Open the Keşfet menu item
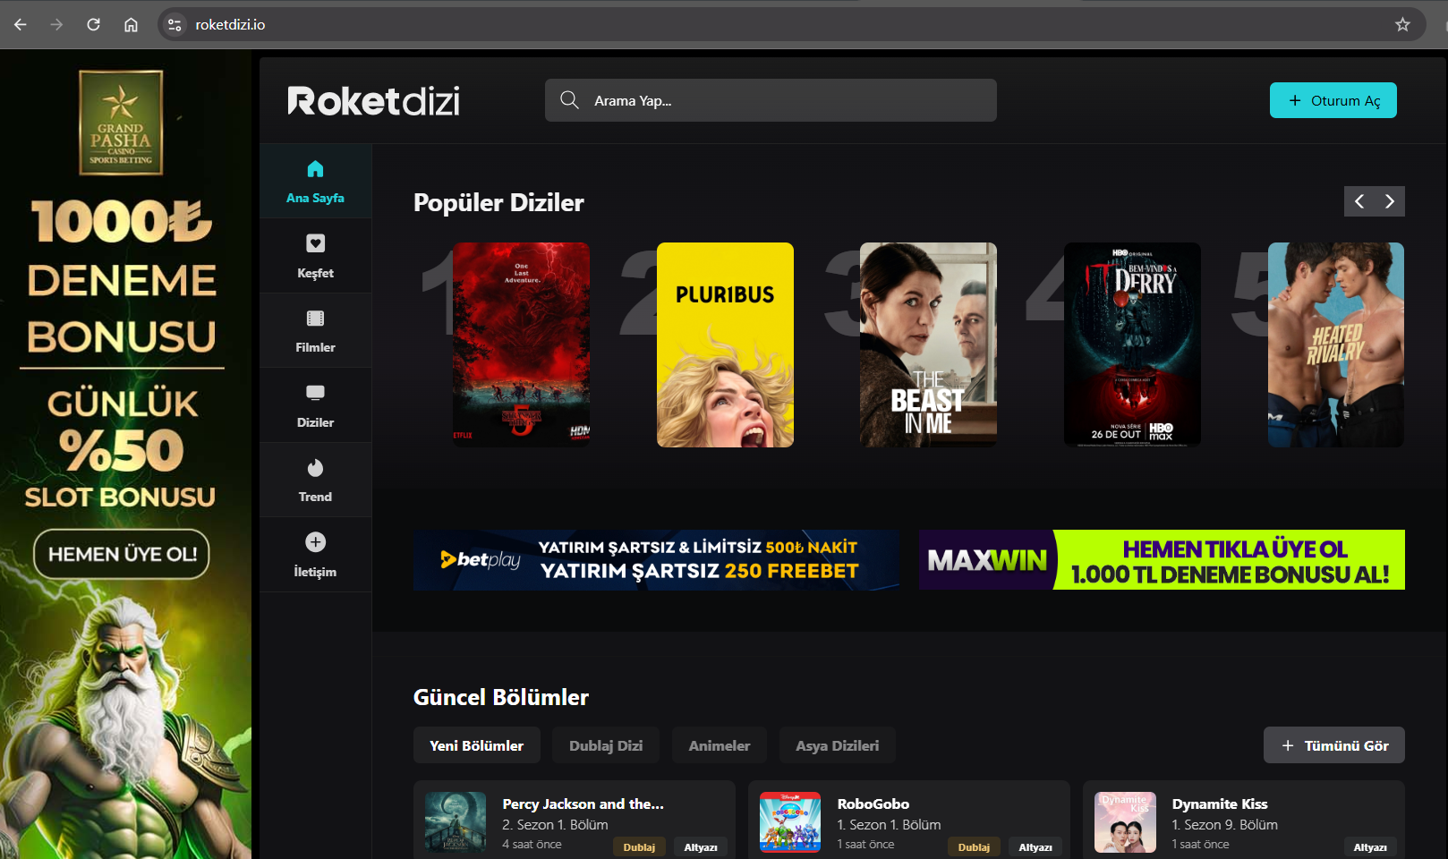The image size is (1448, 859). [315, 256]
